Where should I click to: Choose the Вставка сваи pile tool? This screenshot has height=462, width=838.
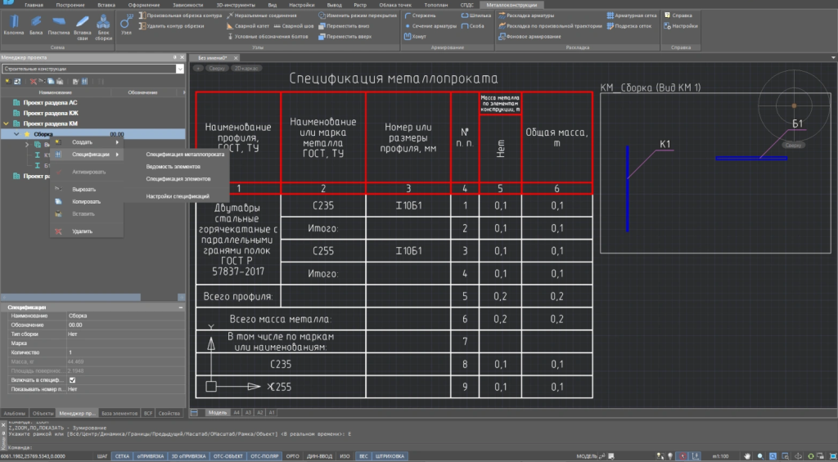[x=82, y=25]
